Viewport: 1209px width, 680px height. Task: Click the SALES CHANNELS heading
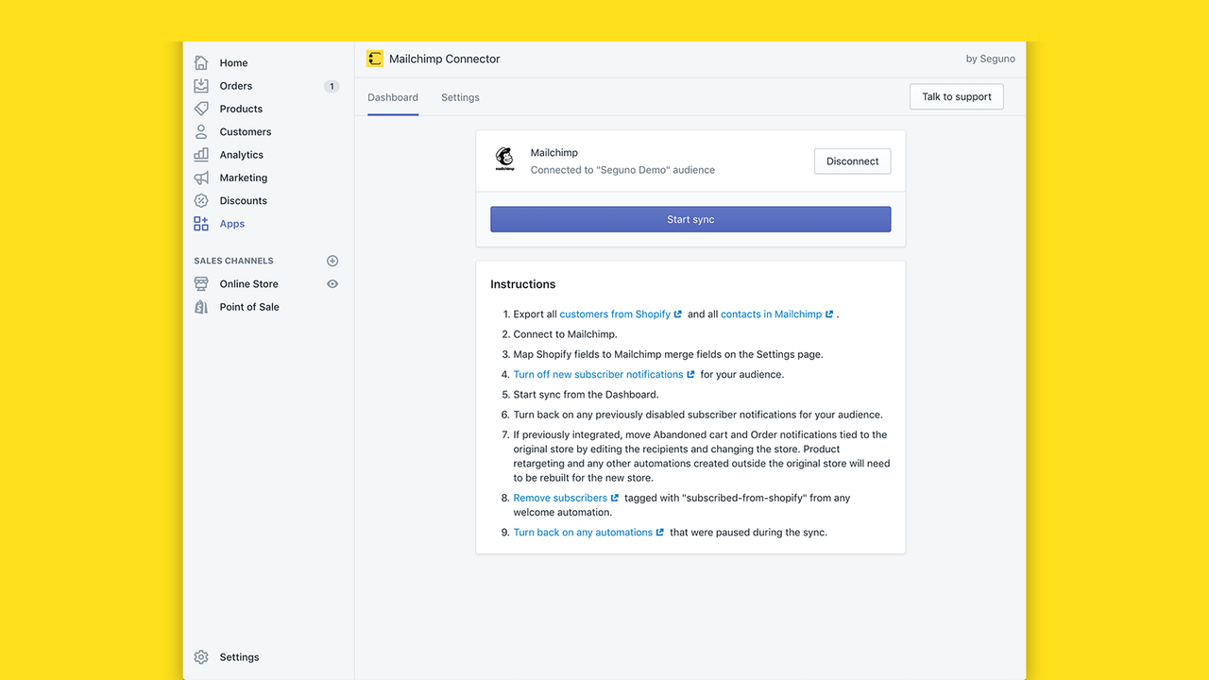tap(233, 261)
